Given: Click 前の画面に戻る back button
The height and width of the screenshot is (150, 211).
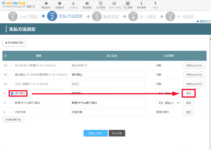Looking at the screenshot, I should (x=14, y=43).
